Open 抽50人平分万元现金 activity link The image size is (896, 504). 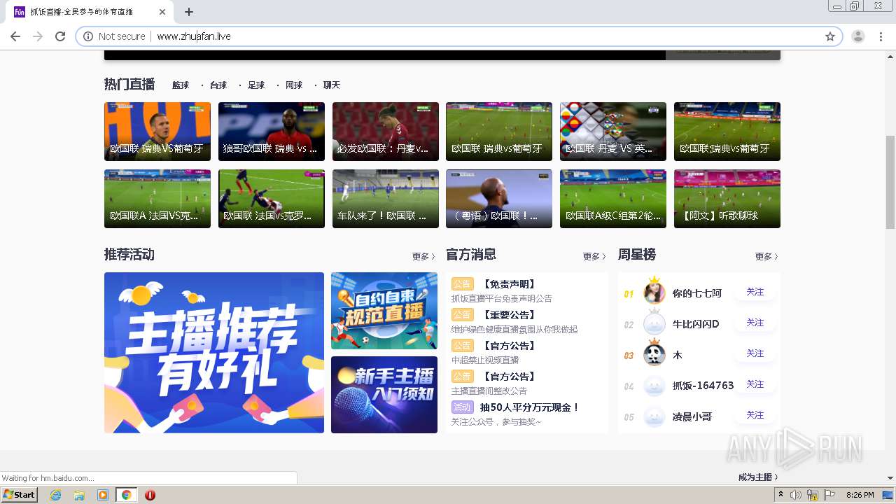530,407
